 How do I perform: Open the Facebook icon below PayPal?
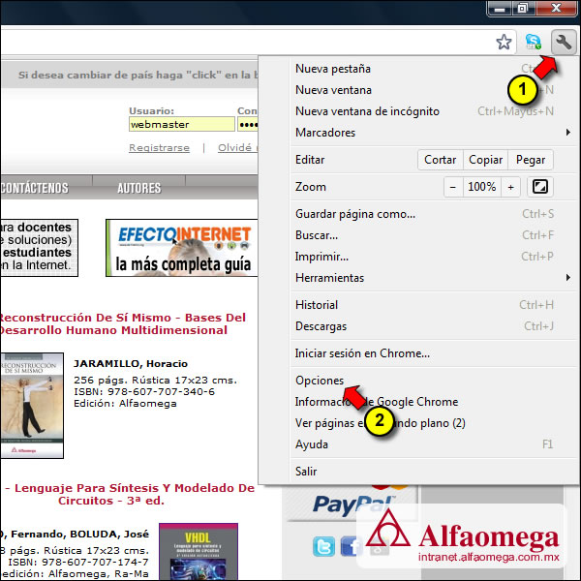click(350, 546)
